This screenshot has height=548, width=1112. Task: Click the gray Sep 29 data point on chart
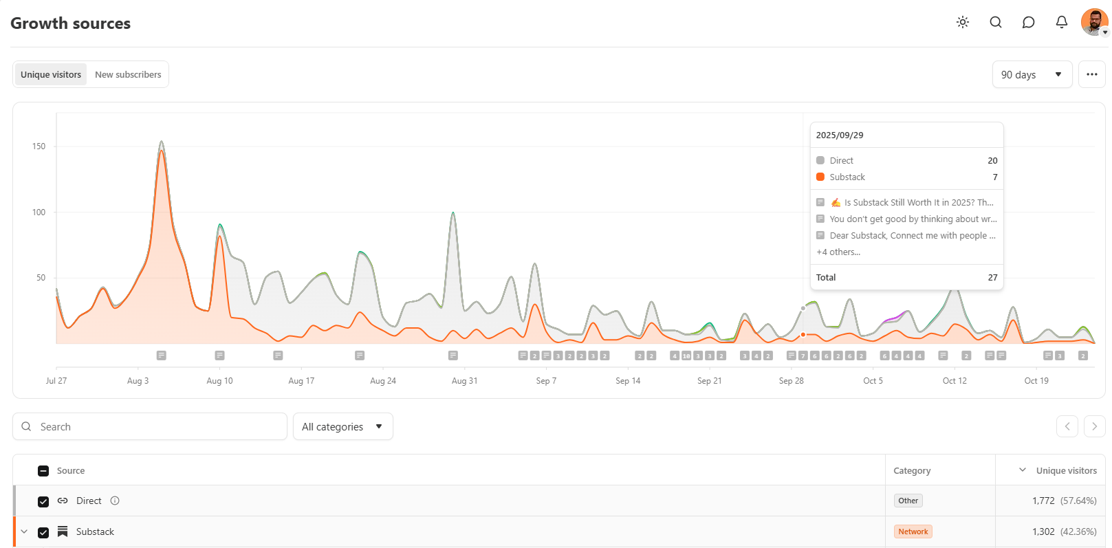pyautogui.click(x=803, y=309)
